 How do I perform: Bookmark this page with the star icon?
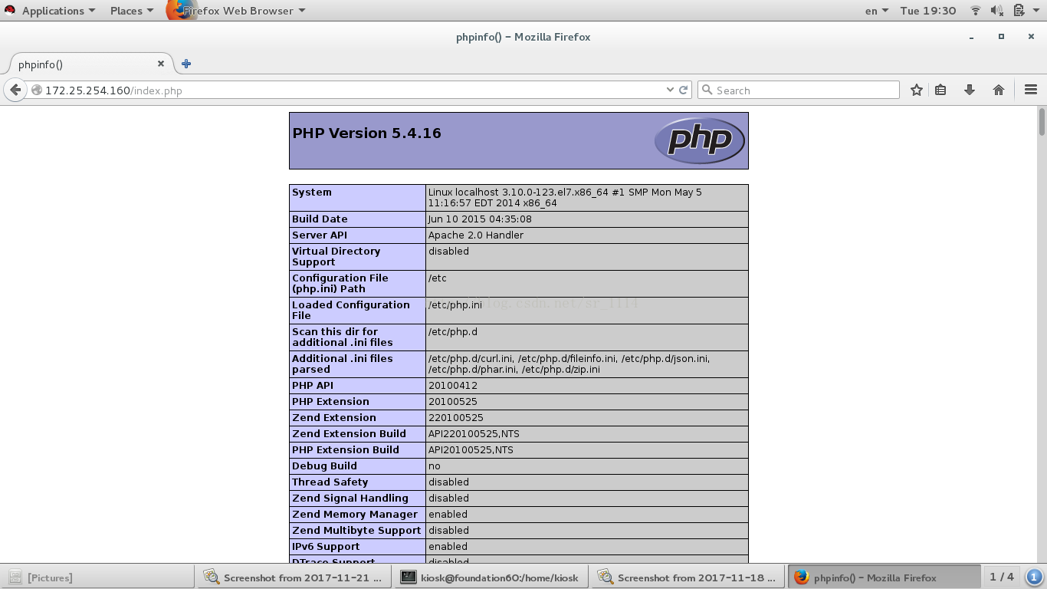917,90
